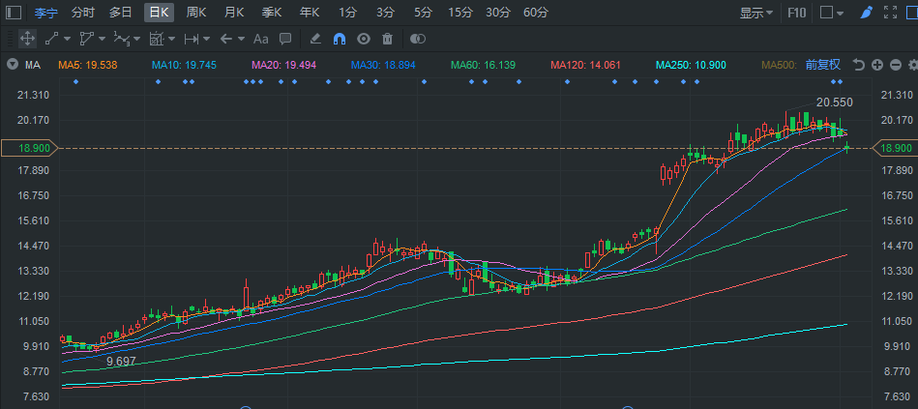Switch to the 15分 interval tab
Viewport: 918px width, 409px height.
pyautogui.click(x=460, y=13)
